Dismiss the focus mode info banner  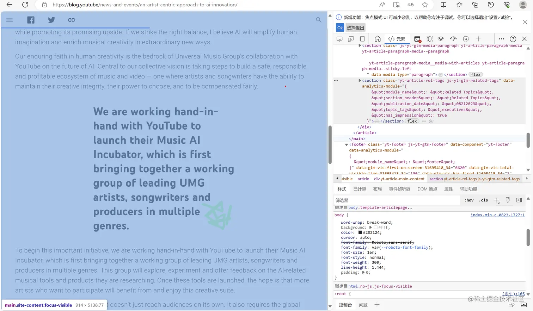[525, 22]
